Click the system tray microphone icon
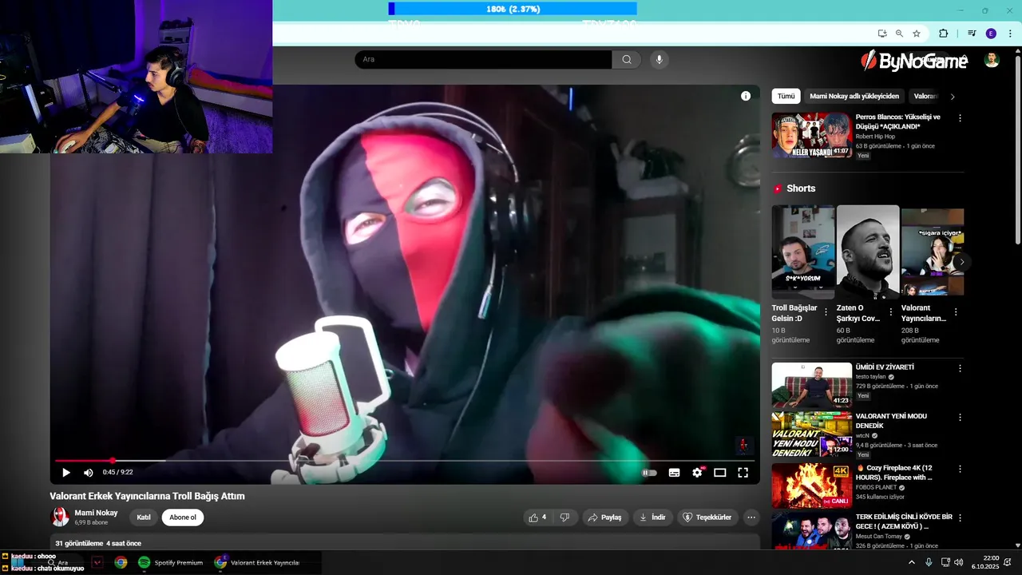This screenshot has height=575, width=1022. click(x=929, y=562)
